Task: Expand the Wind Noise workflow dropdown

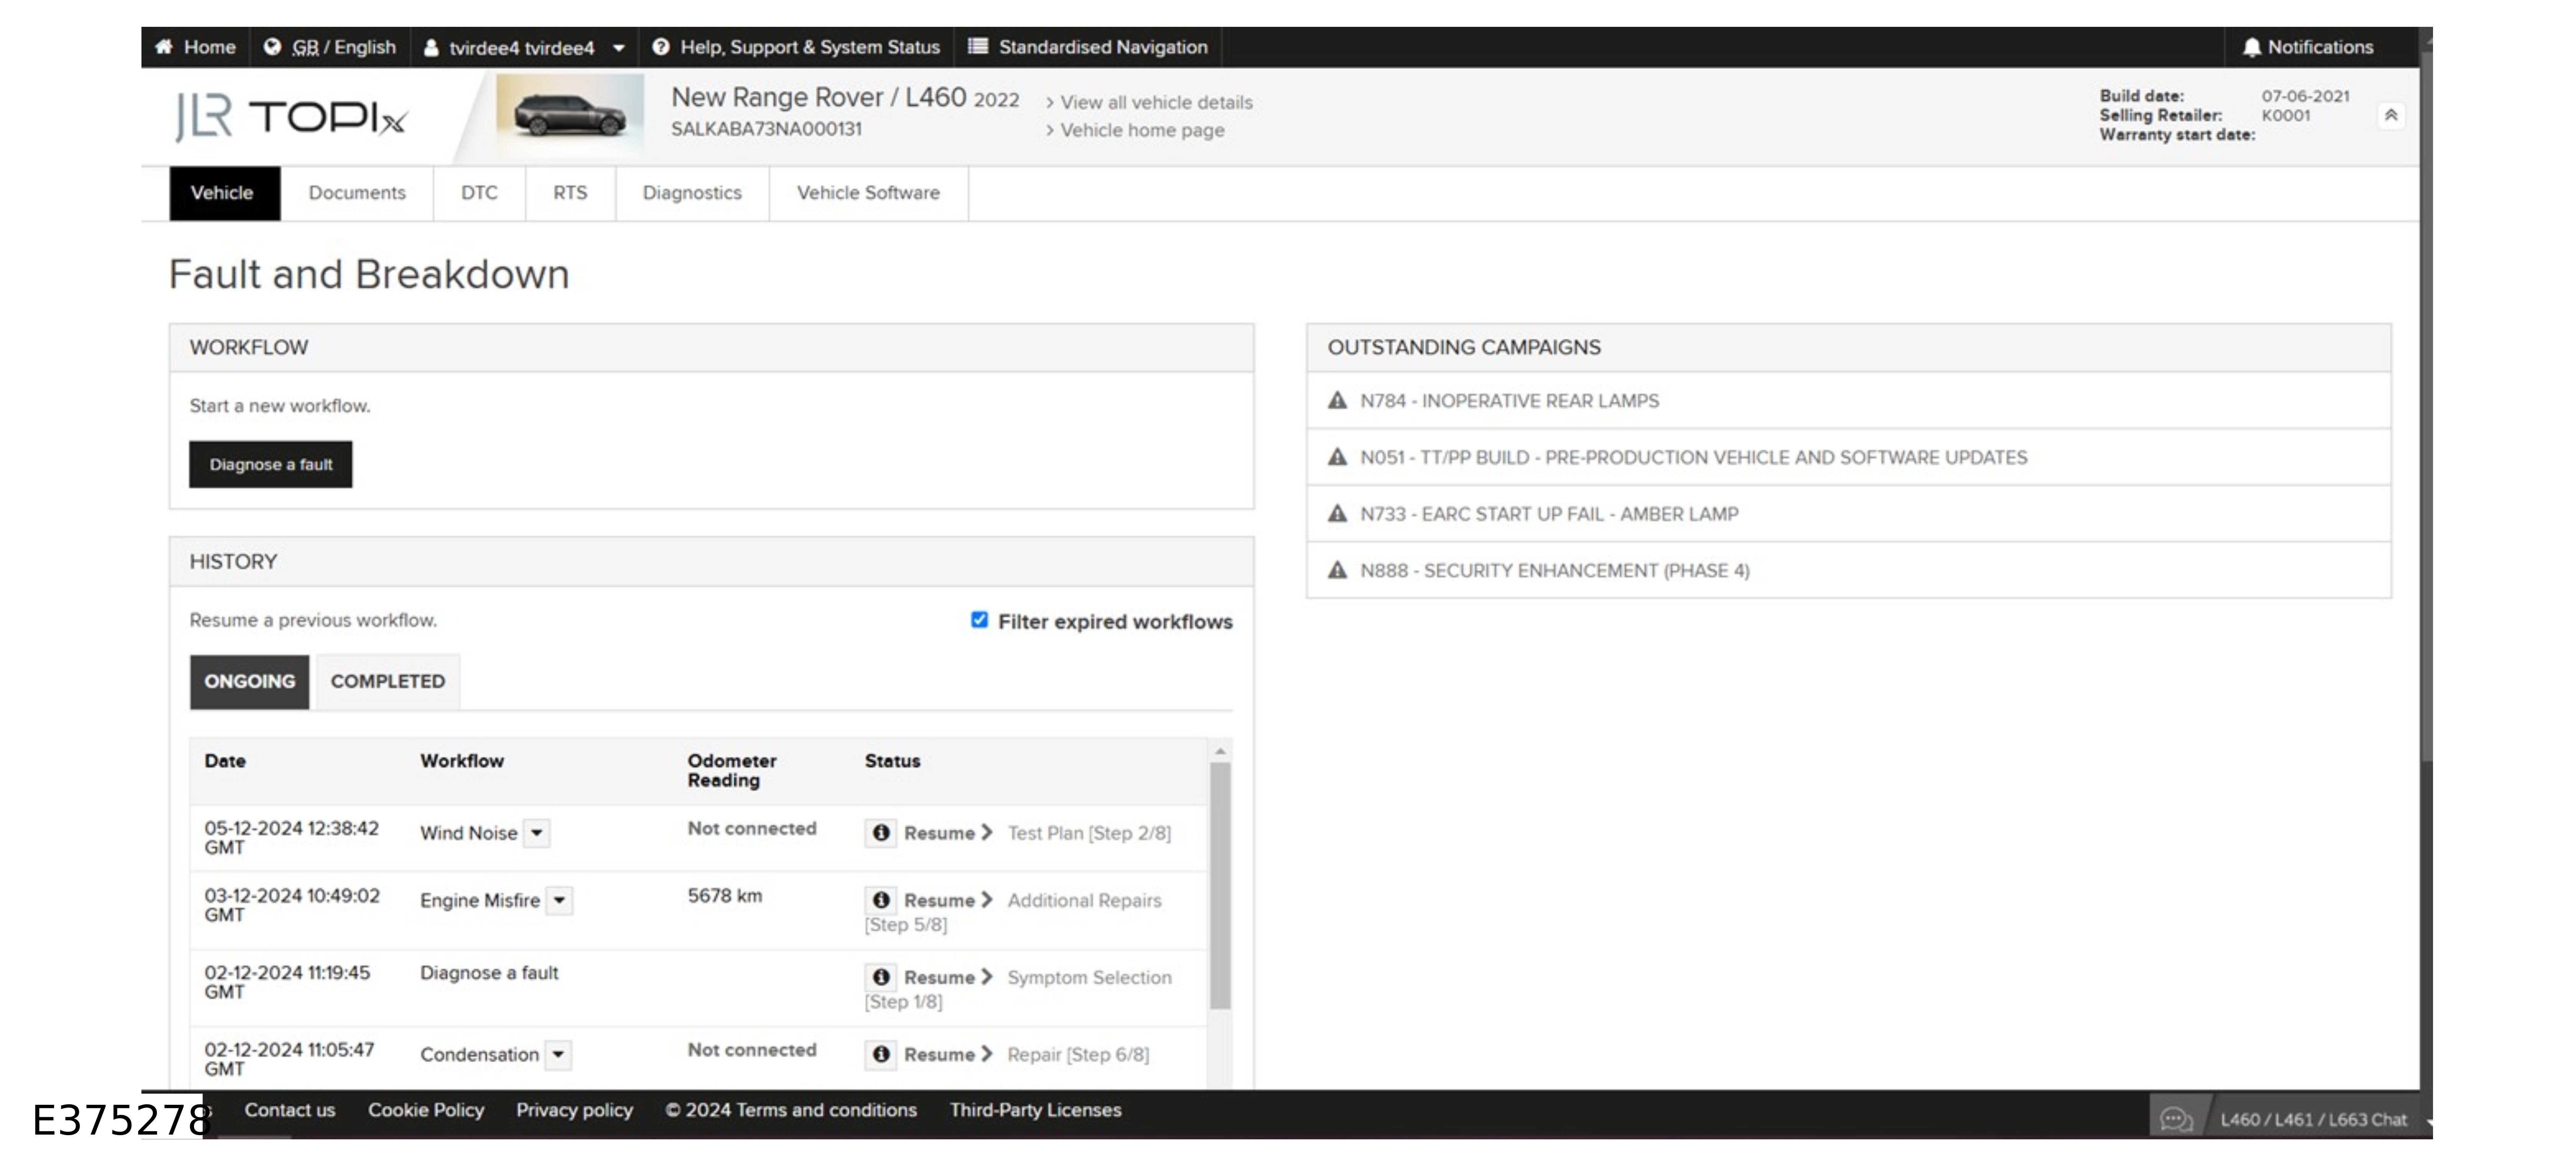Action: click(x=537, y=833)
